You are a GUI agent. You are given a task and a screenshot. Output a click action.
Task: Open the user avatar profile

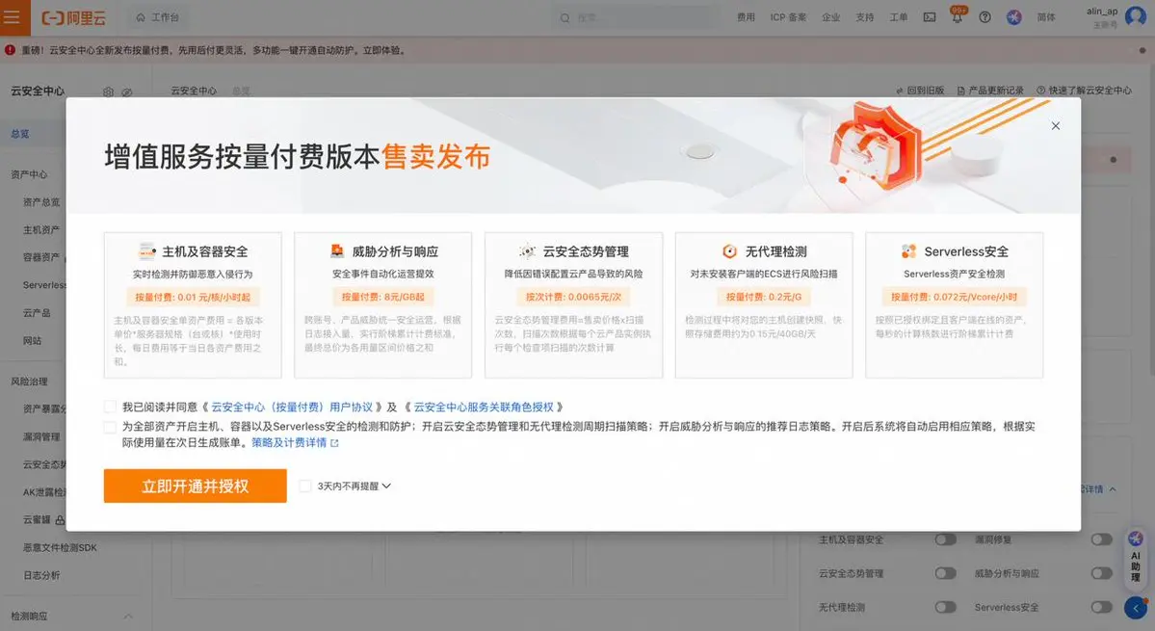pos(1135,17)
